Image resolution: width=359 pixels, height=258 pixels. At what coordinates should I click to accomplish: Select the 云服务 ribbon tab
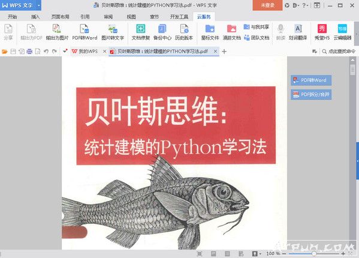tap(204, 16)
